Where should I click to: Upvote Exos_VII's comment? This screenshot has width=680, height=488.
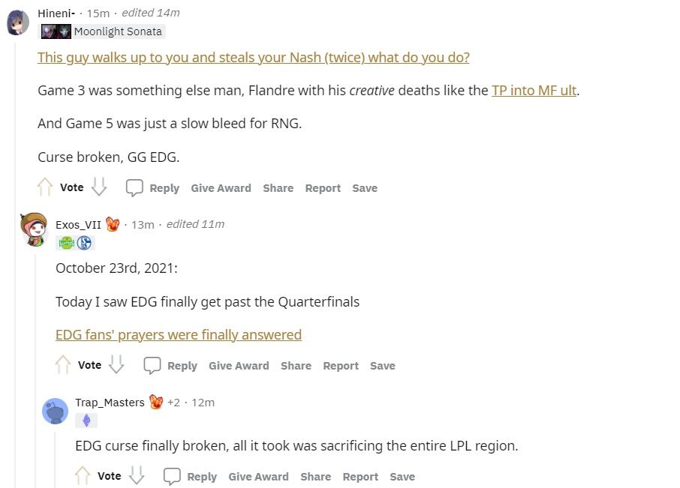coord(63,364)
